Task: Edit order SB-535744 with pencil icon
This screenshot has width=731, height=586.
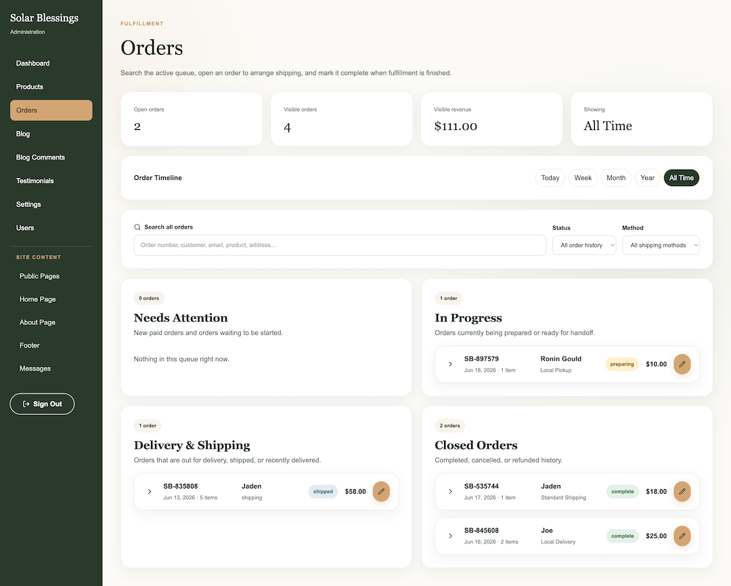Action: 682,491
